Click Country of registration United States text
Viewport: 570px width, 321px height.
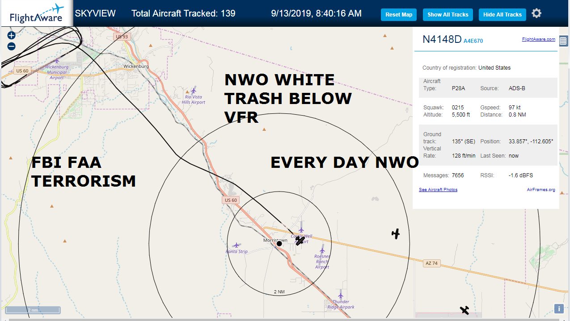tap(466, 68)
